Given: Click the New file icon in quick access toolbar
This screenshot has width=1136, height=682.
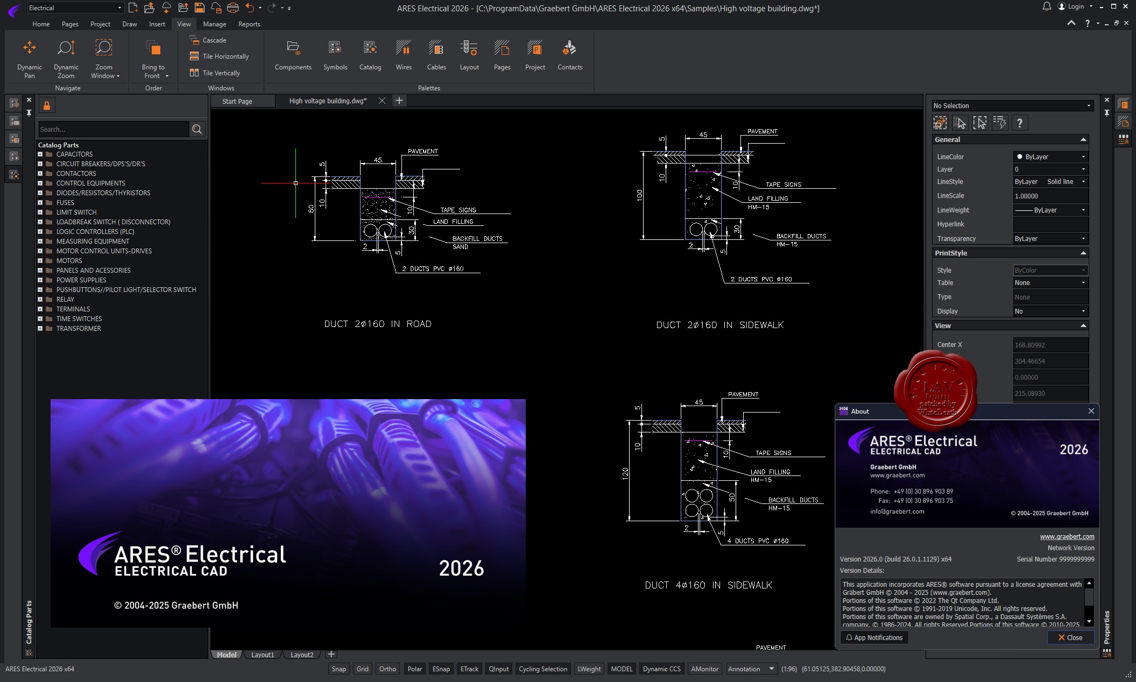Looking at the screenshot, I should [133, 8].
